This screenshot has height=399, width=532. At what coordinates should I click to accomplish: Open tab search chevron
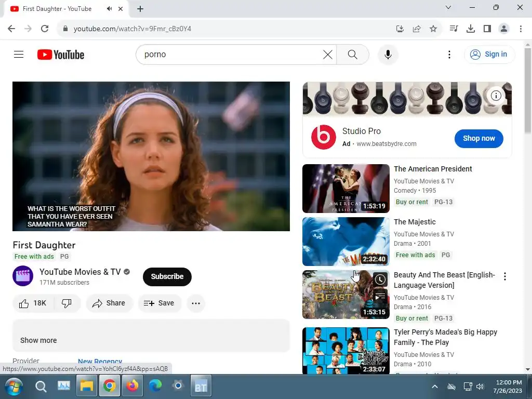pyautogui.click(x=448, y=7)
